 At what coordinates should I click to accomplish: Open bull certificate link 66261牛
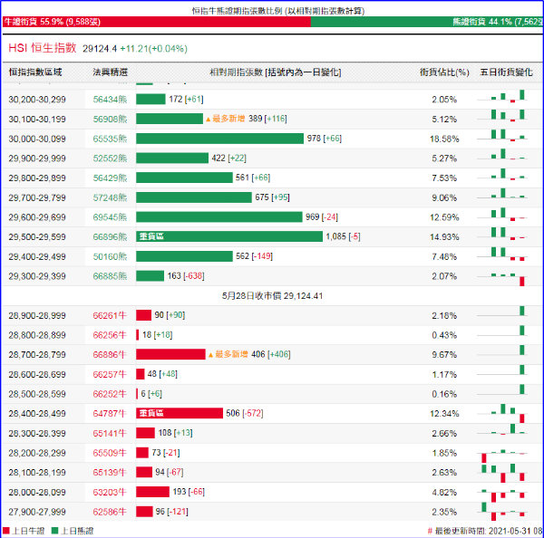tap(110, 315)
